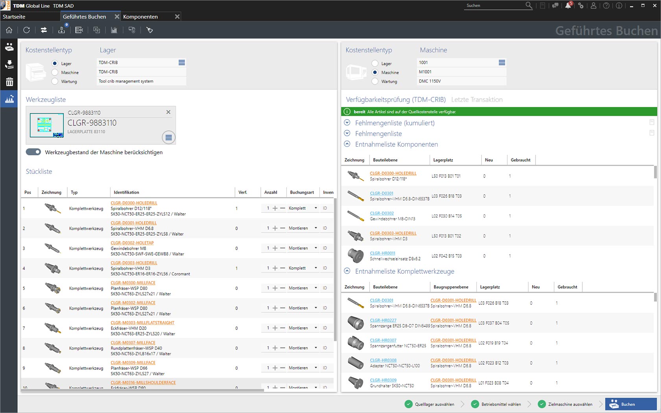The height and width of the screenshot is (413, 661).
Task: Click the Suchen search field
Action: 495,6
